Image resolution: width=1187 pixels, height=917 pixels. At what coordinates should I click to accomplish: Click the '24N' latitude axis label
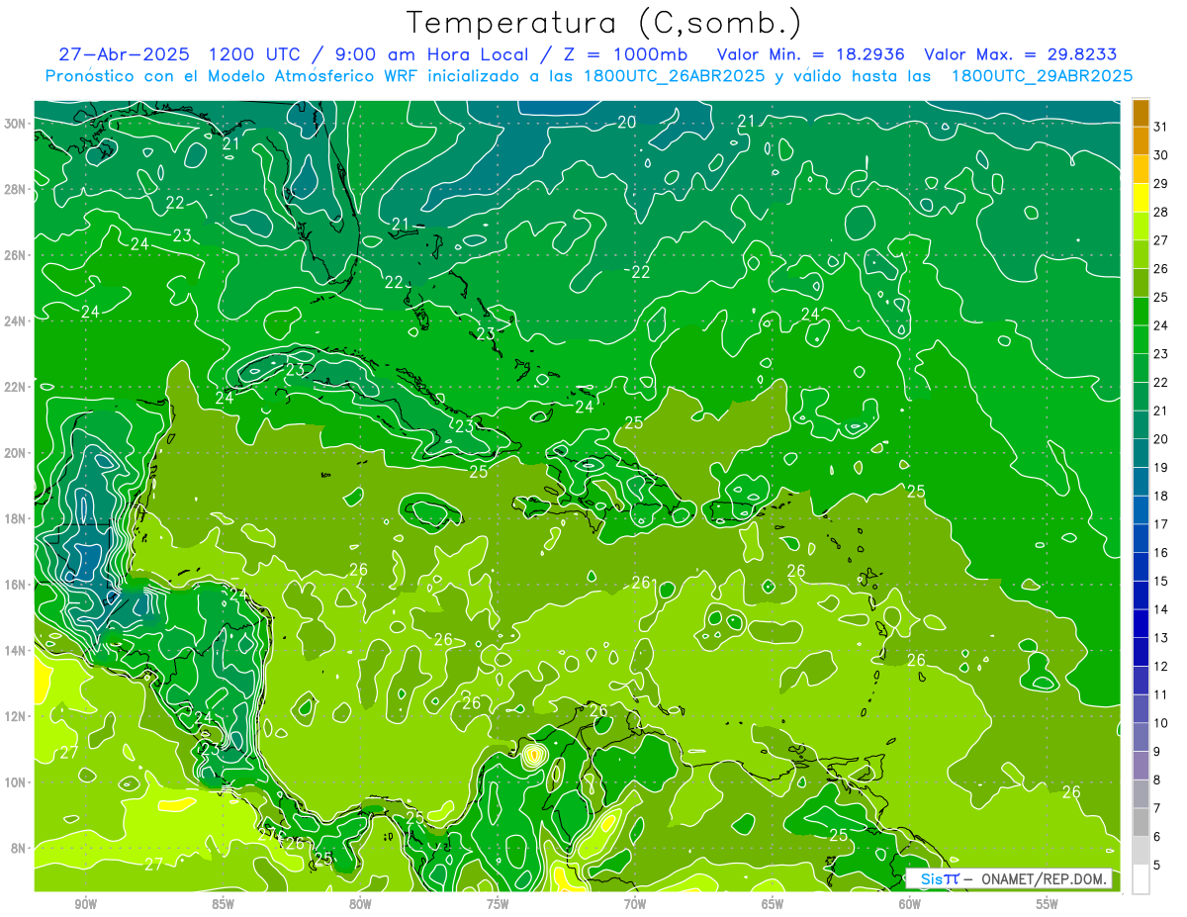point(15,321)
